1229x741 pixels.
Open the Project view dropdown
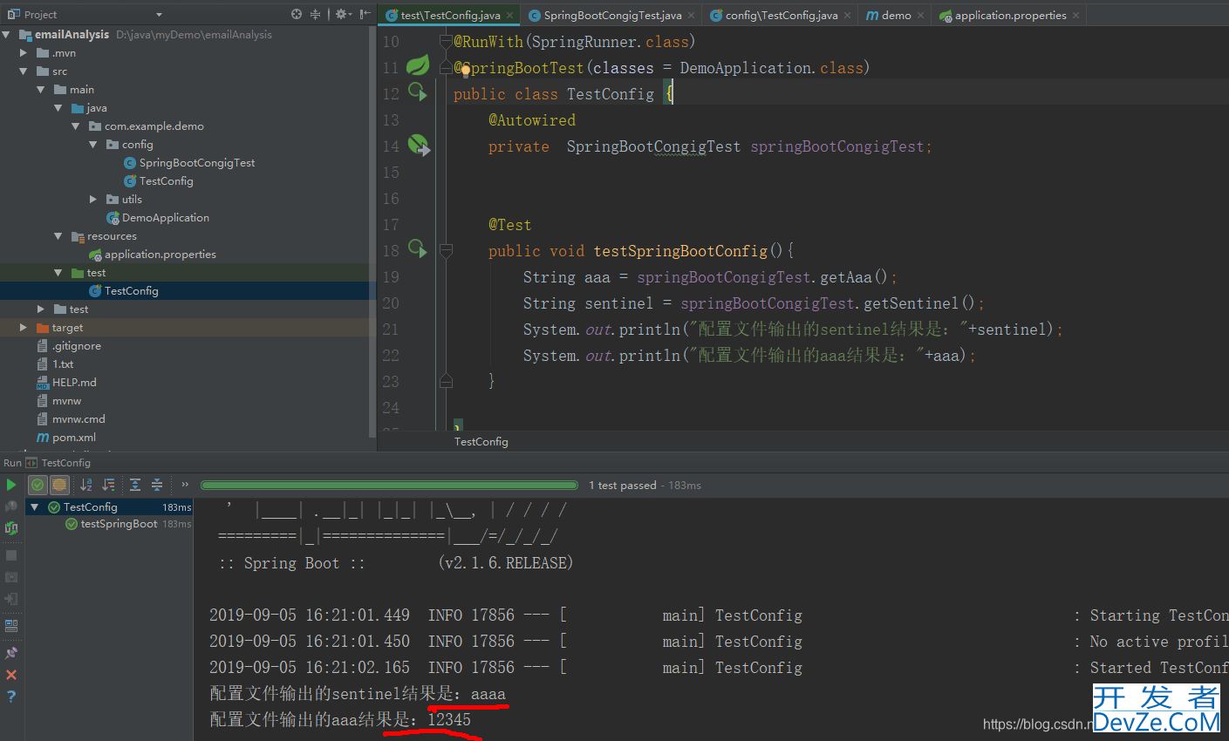[159, 15]
